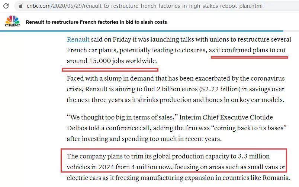Click the blue reading progress bar under the header
This screenshot has width=299, height=187.
[x=141, y=31]
